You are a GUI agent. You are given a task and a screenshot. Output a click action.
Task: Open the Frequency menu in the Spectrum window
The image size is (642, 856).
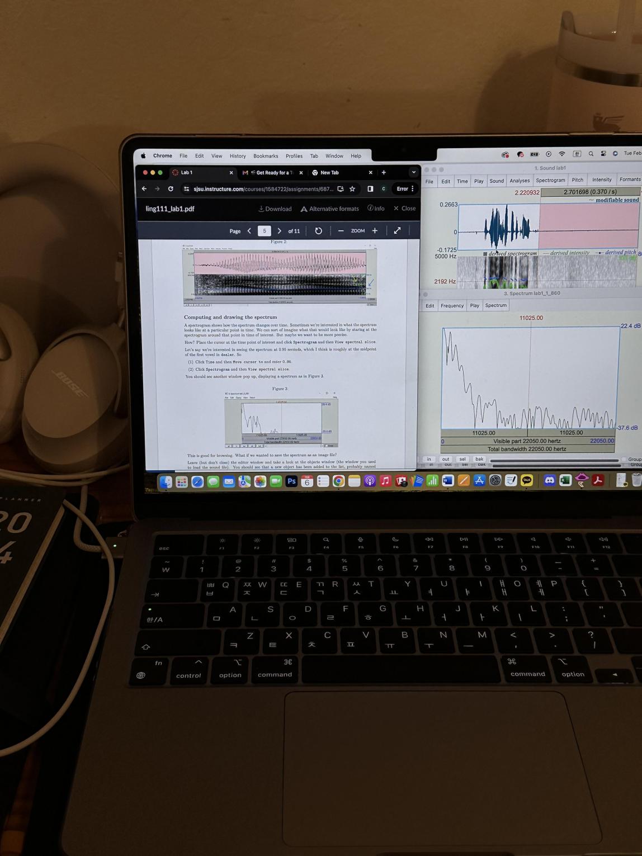click(x=452, y=306)
